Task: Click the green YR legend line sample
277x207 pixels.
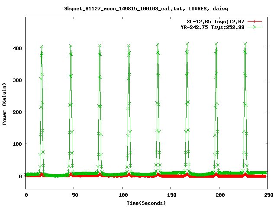Action: [x=255, y=27]
